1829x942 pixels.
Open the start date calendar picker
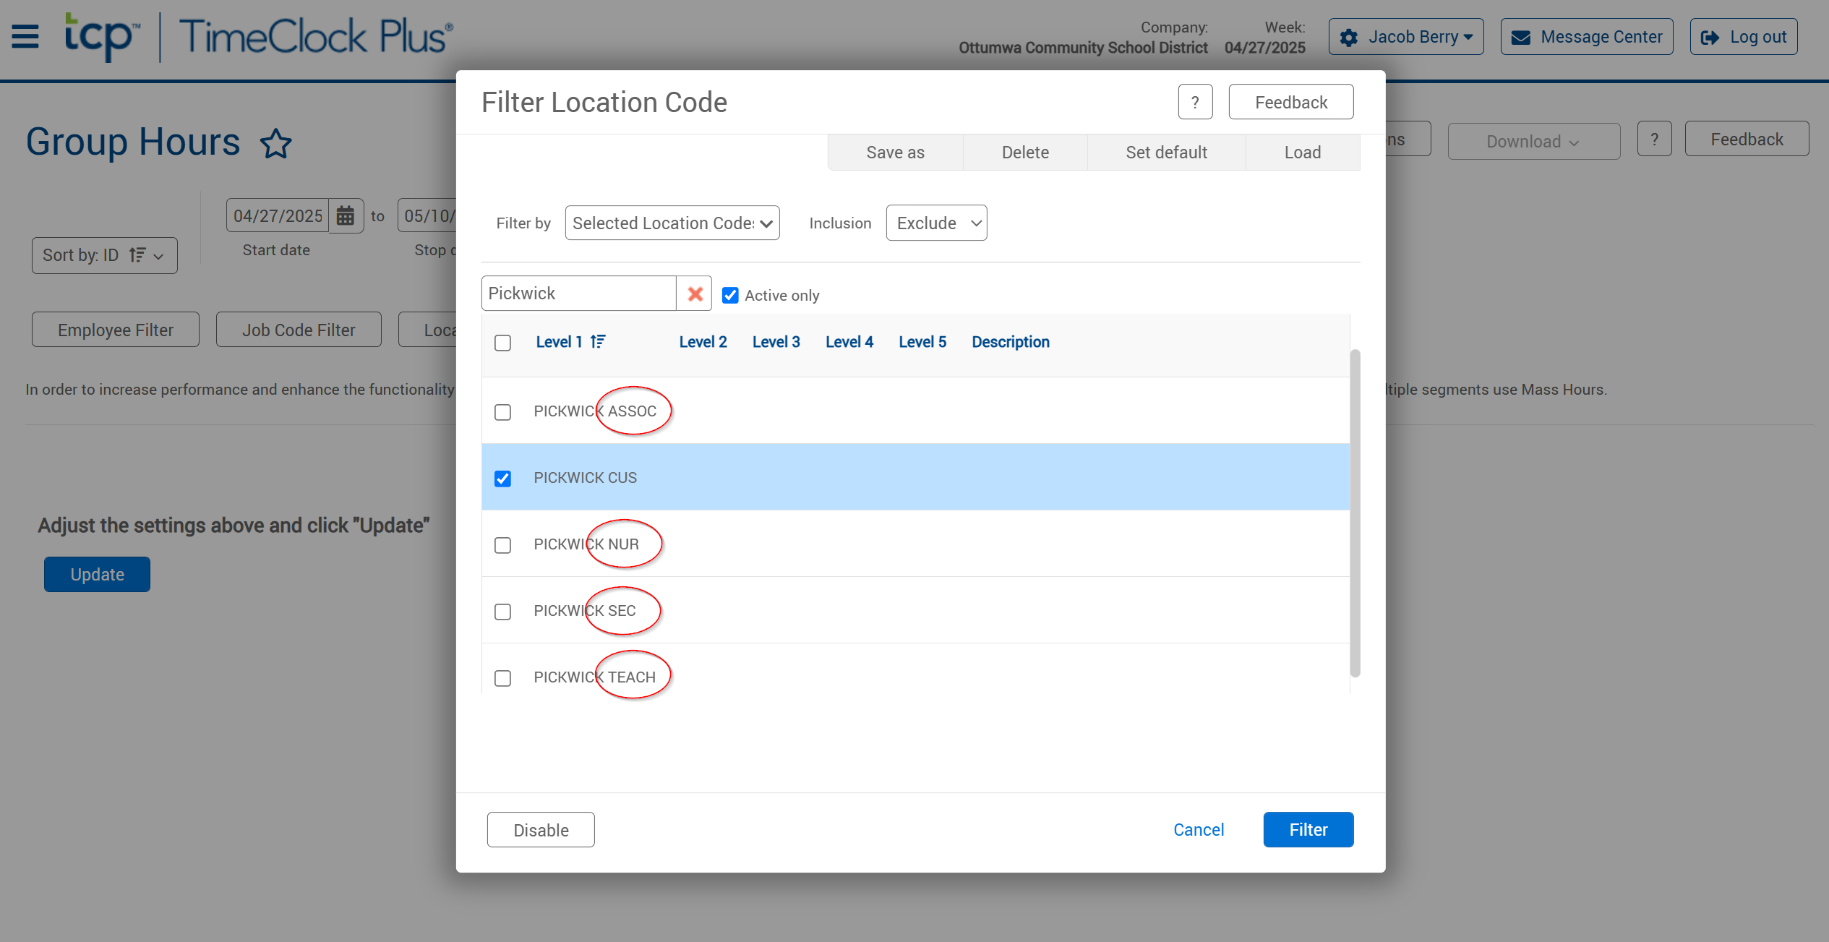[x=346, y=215]
